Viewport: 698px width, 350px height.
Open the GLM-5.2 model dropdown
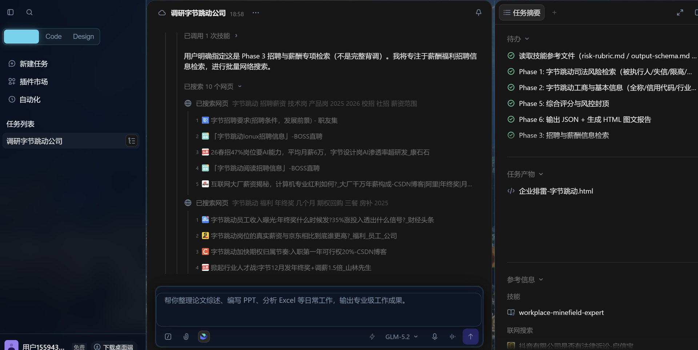click(401, 337)
